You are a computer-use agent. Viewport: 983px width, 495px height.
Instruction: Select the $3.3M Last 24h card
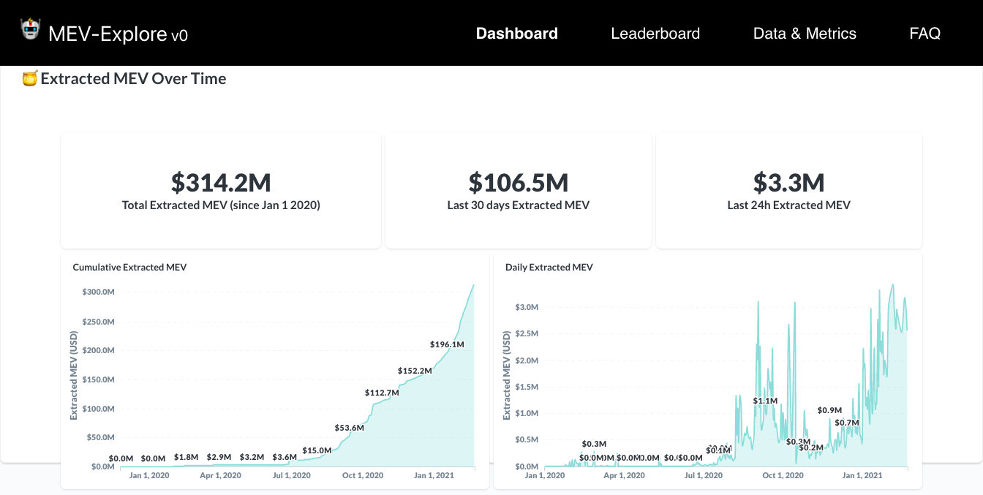[788, 191]
